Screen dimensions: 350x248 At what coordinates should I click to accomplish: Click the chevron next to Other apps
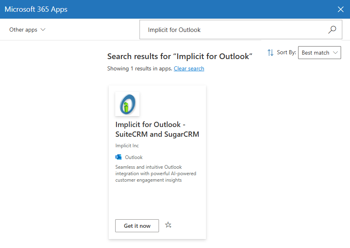43,30
